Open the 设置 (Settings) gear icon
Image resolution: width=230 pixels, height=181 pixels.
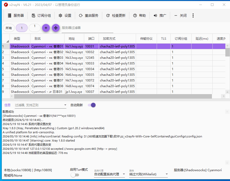(60, 15)
